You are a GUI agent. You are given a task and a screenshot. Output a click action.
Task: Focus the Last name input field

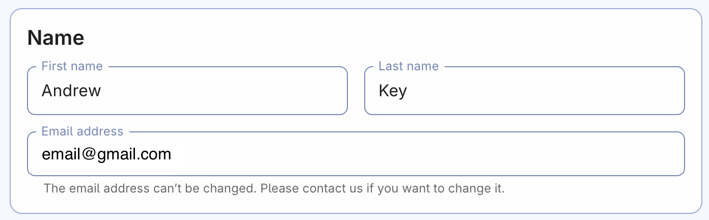(524, 91)
